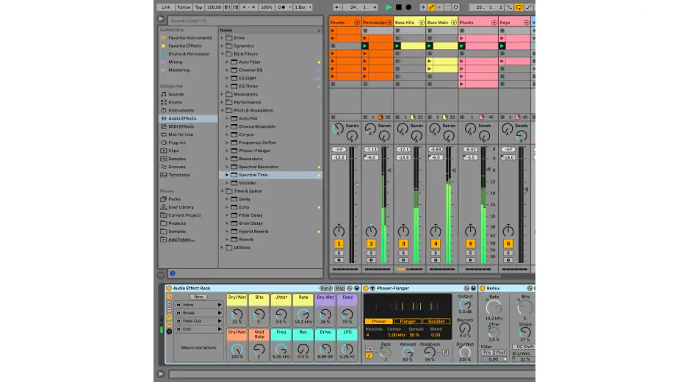Click the Stop button in transport
689x382 pixels.
(398, 7)
